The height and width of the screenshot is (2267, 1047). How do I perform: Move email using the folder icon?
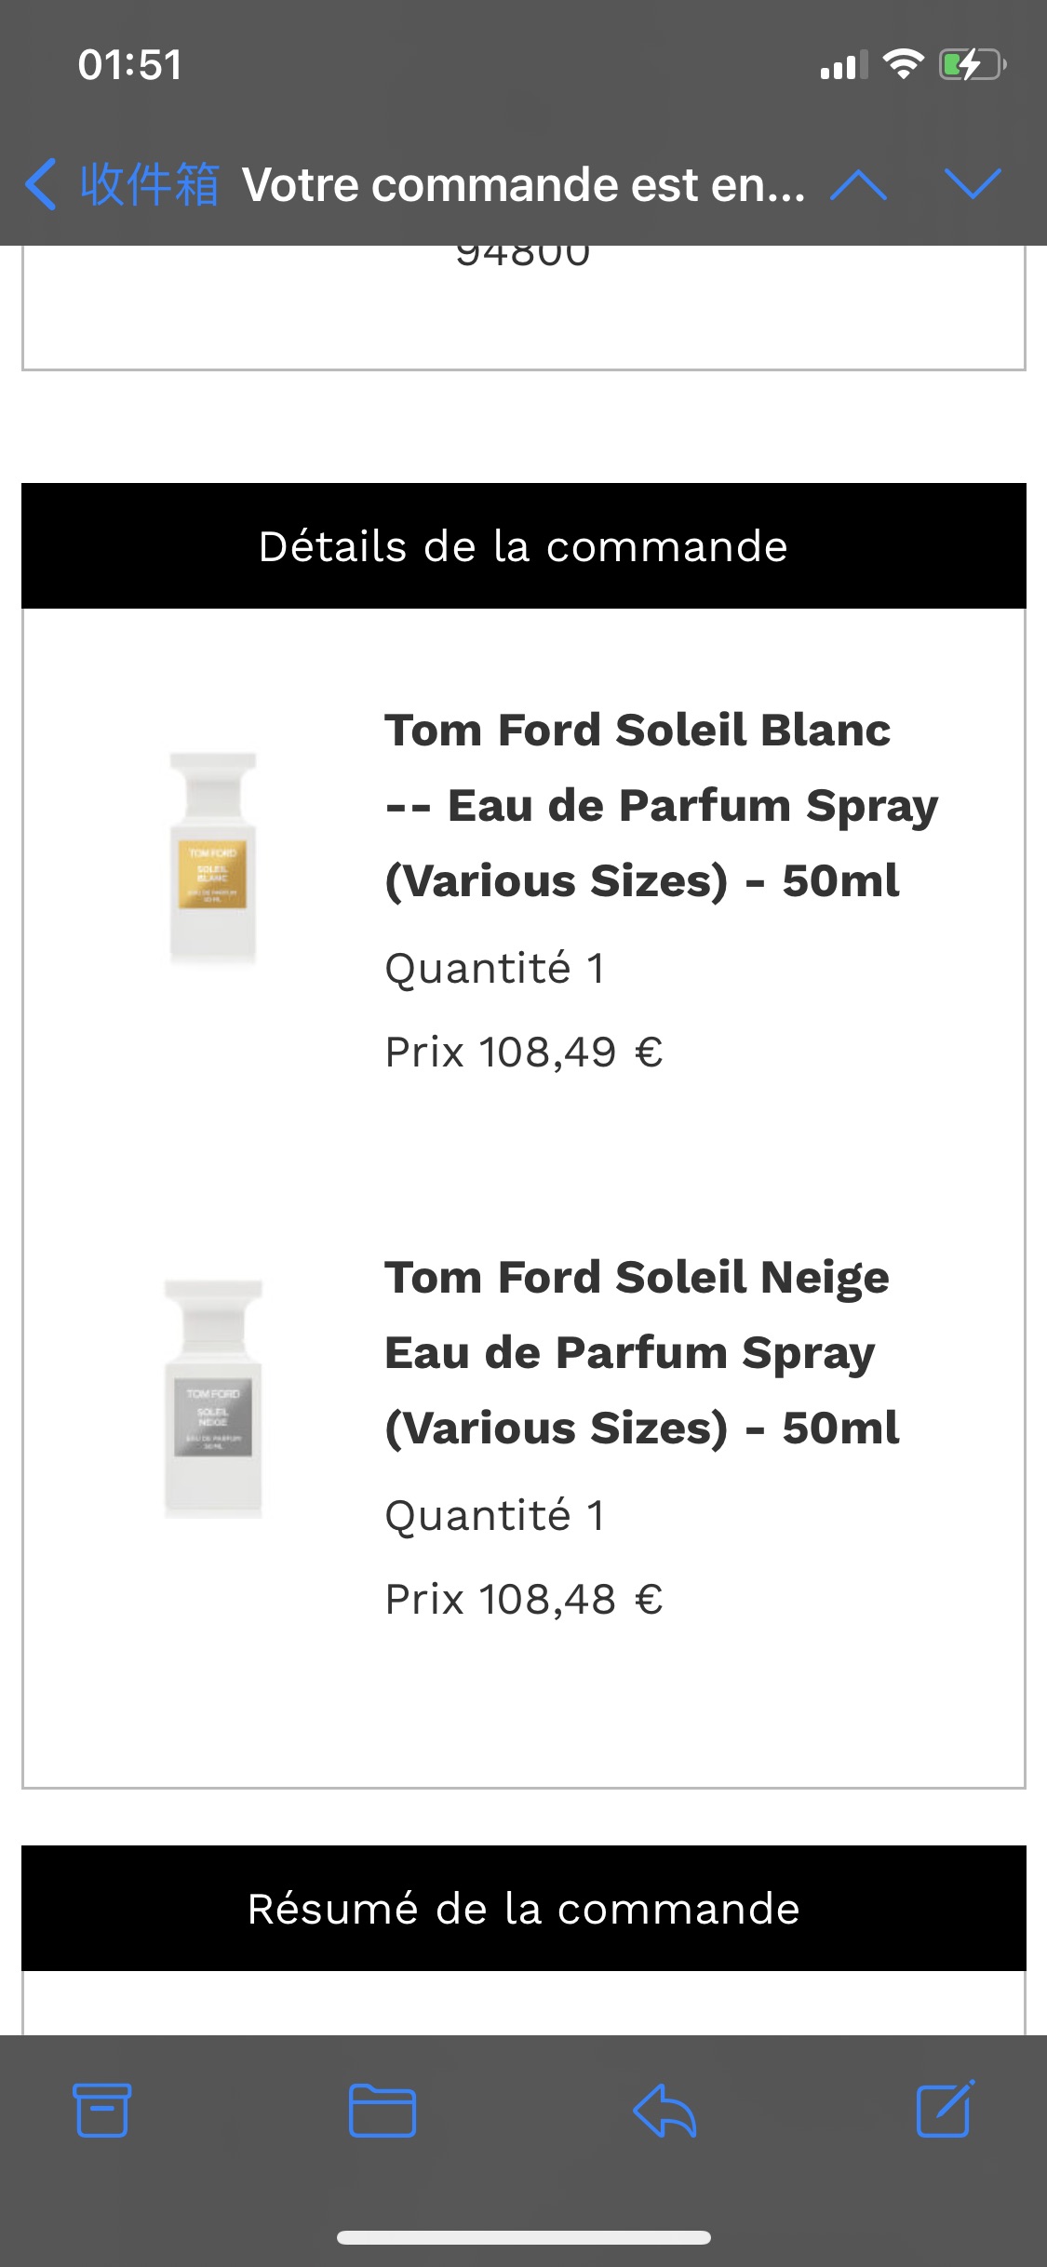(383, 2110)
